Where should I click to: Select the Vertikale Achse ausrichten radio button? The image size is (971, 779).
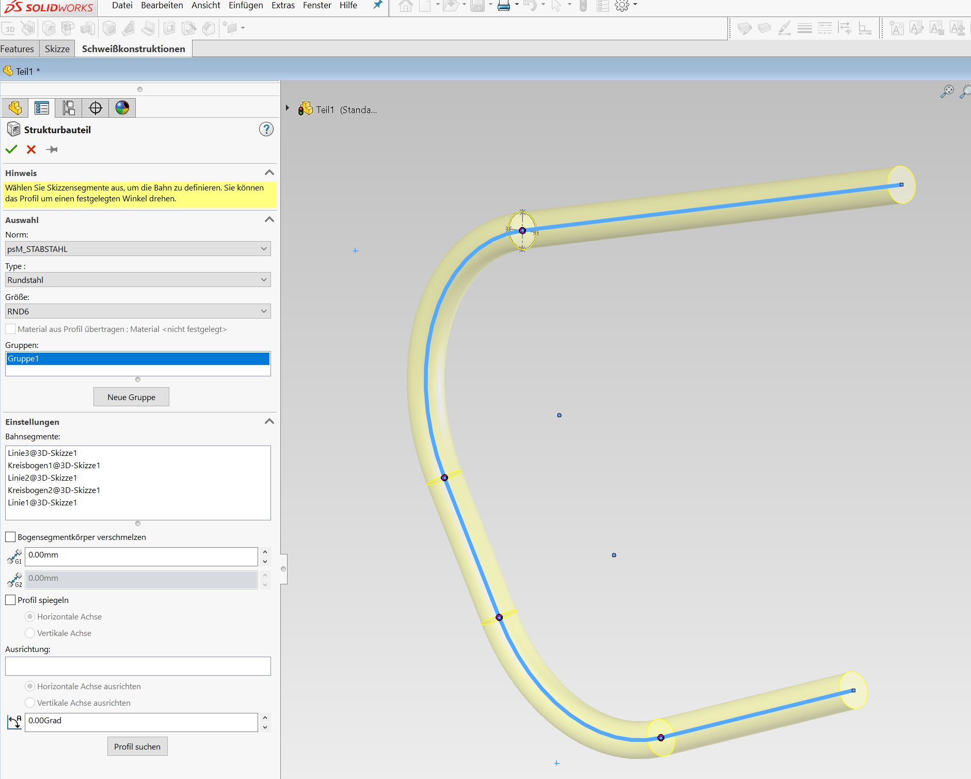[30, 703]
